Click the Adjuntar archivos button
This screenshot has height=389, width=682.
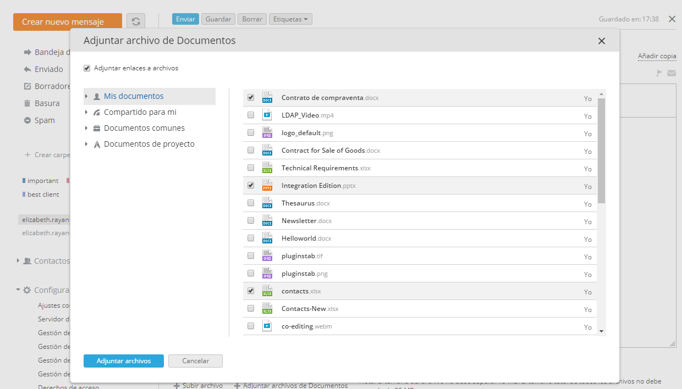click(x=124, y=361)
